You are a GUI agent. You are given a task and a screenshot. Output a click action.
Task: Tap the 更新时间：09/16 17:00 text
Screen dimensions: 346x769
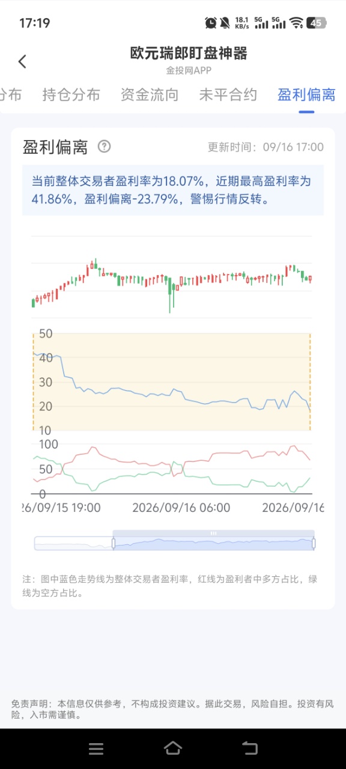pyautogui.click(x=266, y=147)
